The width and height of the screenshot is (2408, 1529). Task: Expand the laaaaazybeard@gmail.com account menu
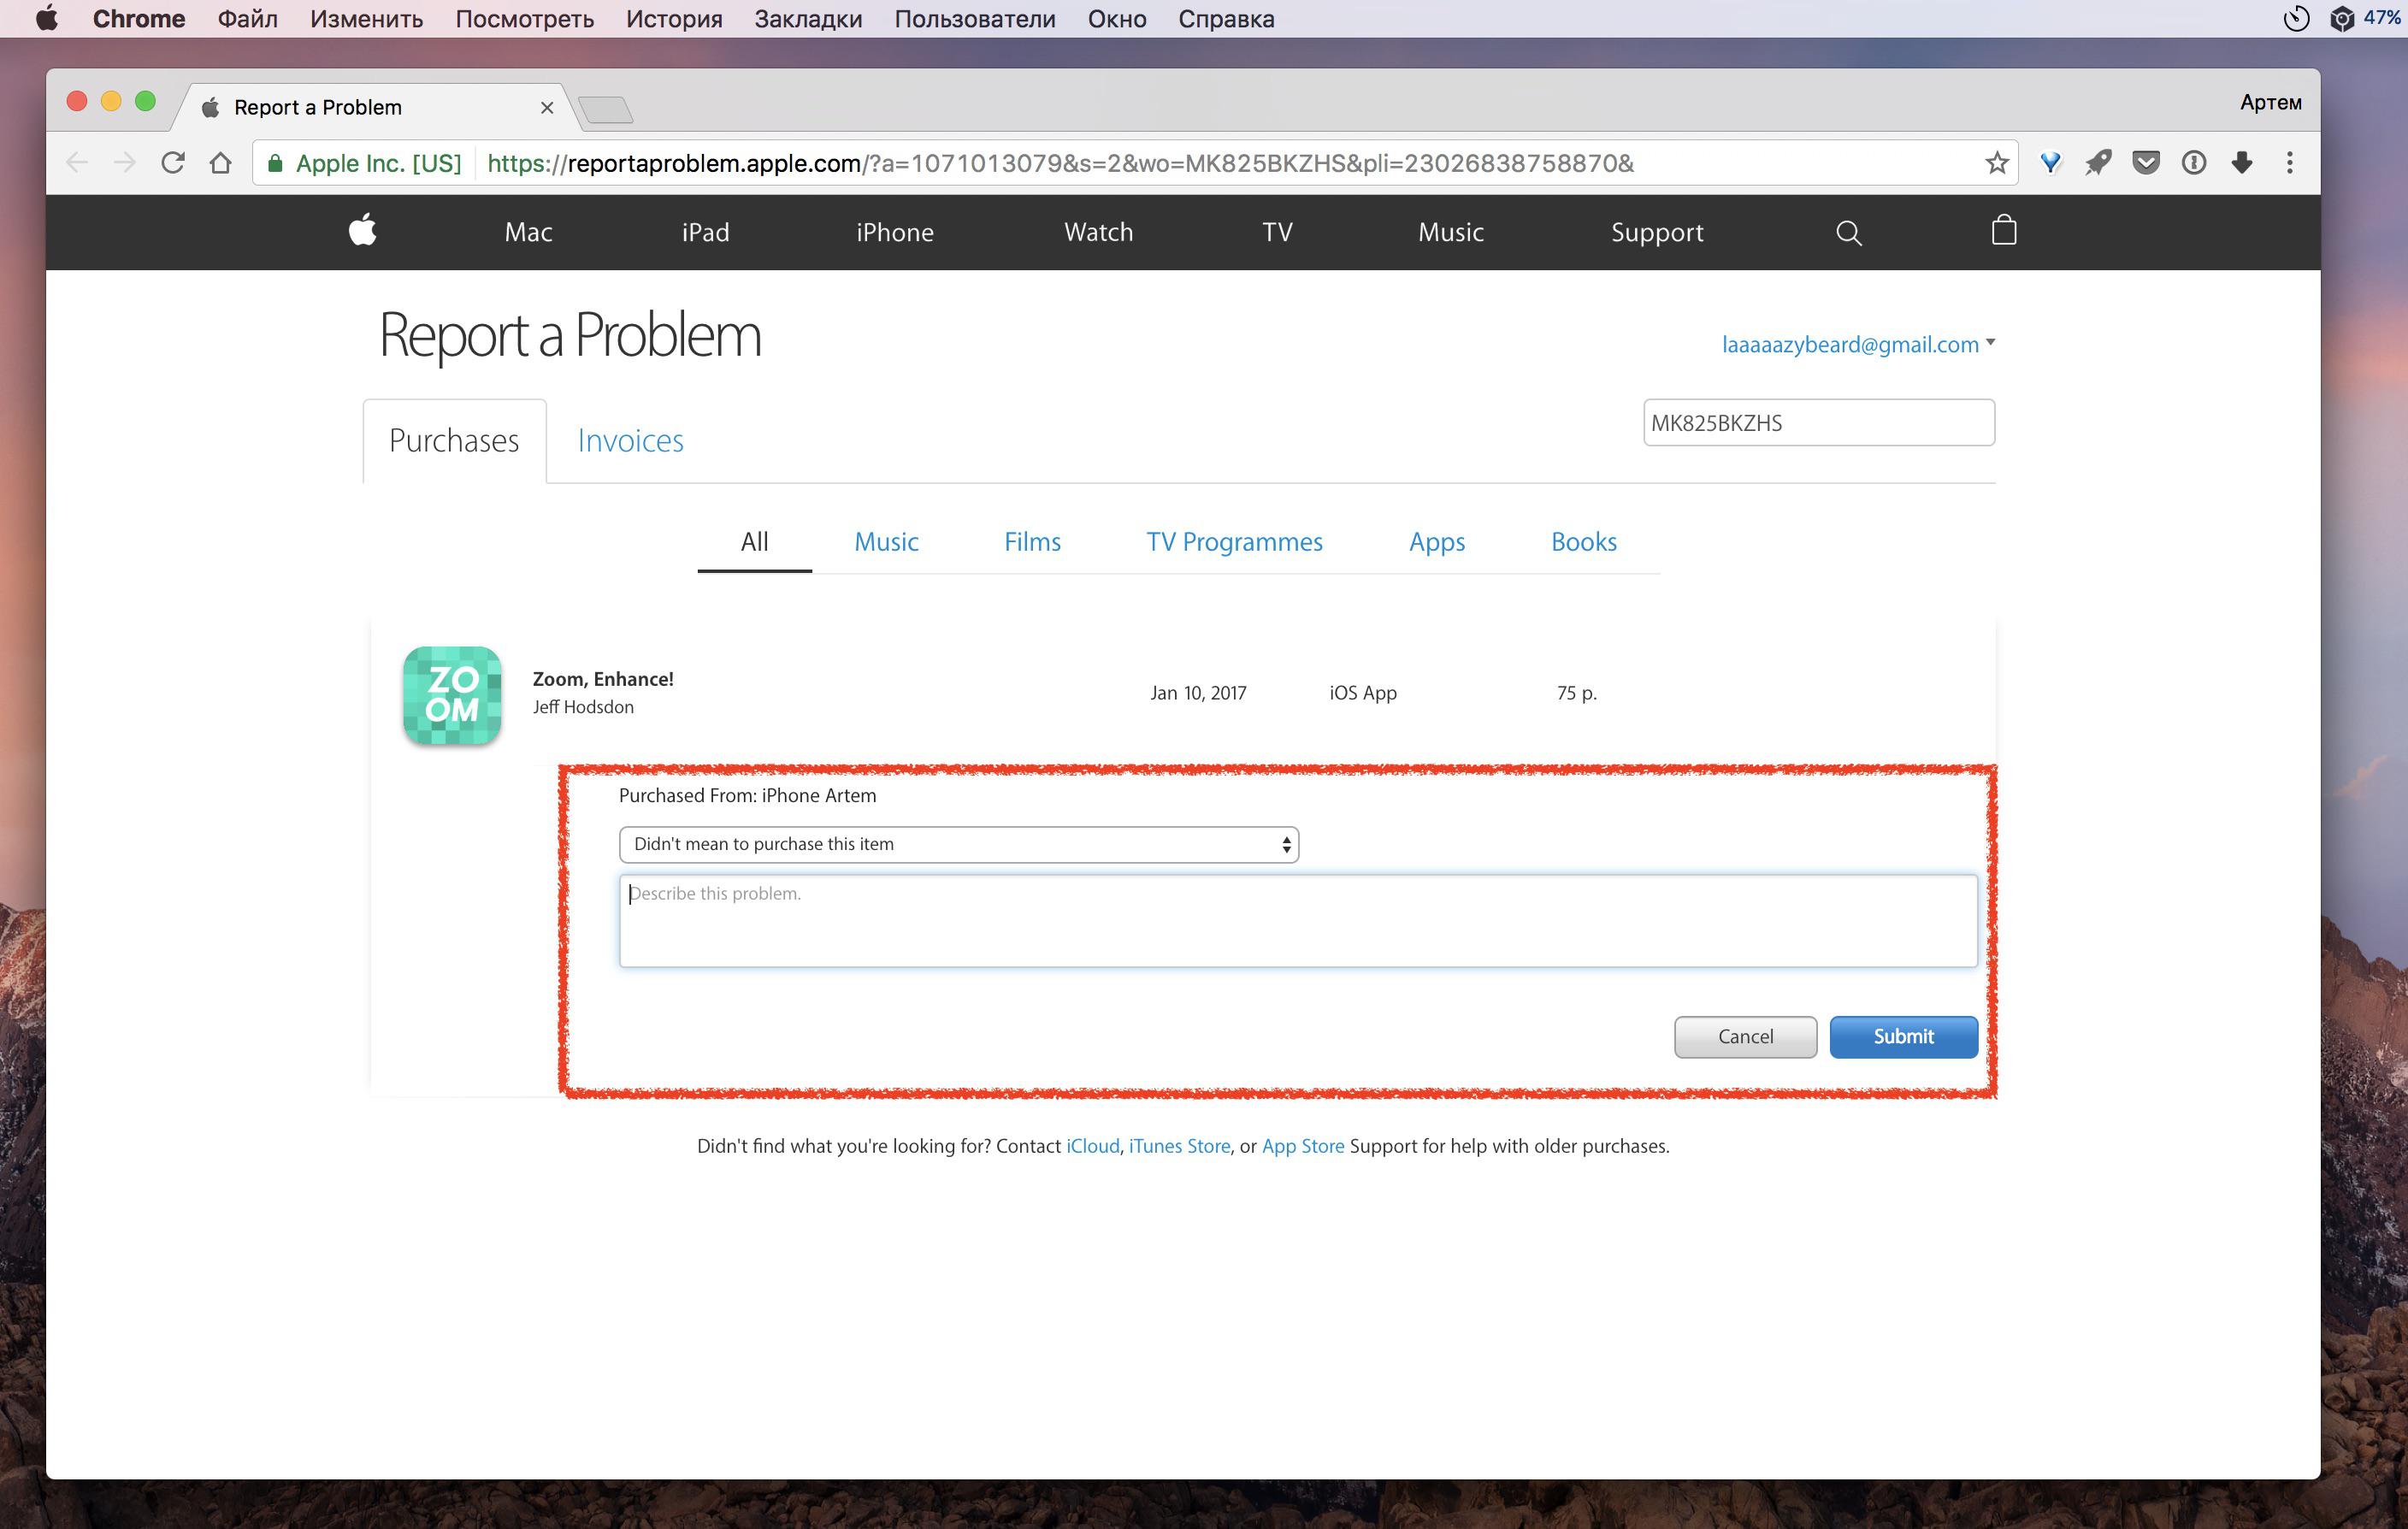1858,344
